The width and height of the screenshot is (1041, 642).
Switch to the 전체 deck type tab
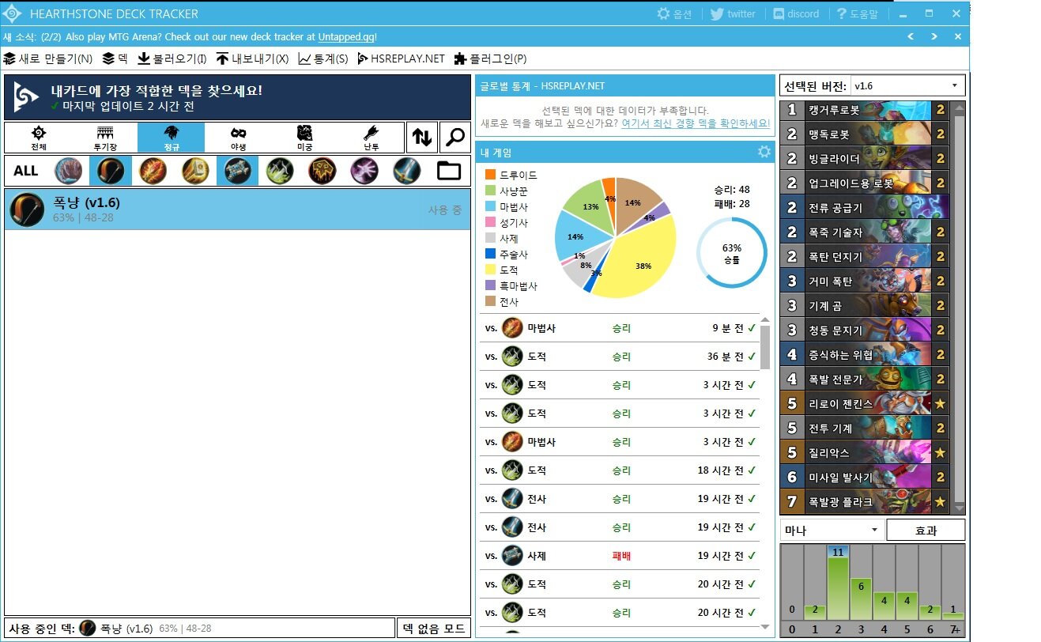tap(38, 138)
